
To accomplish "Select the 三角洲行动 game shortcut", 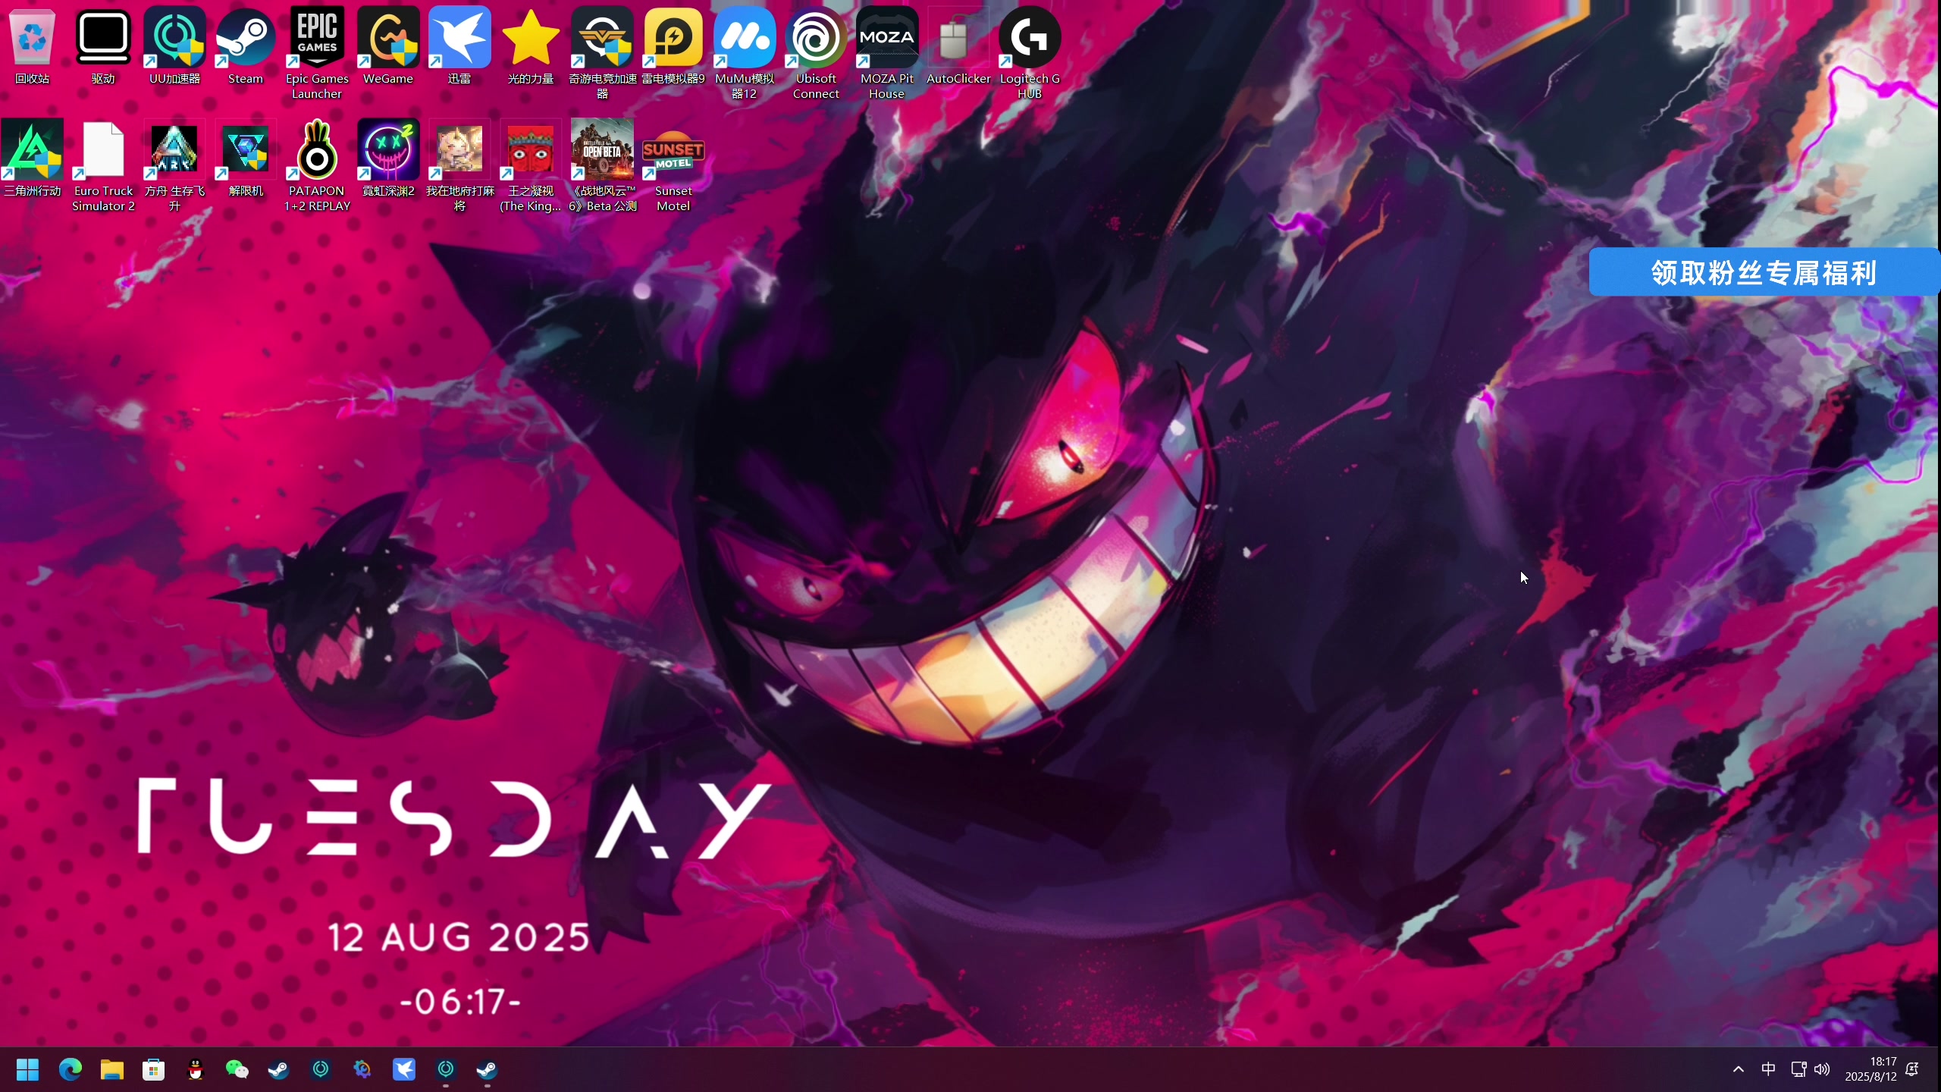I will [x=32, y=159].
